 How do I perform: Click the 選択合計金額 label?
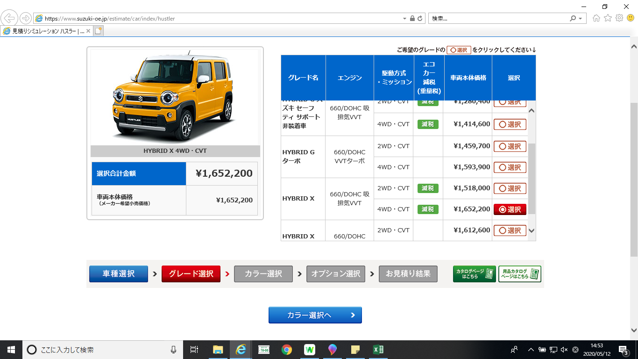point(116,173)
